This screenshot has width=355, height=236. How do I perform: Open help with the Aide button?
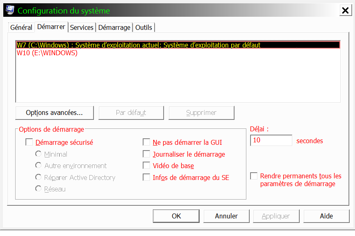(x=326, y=216)
